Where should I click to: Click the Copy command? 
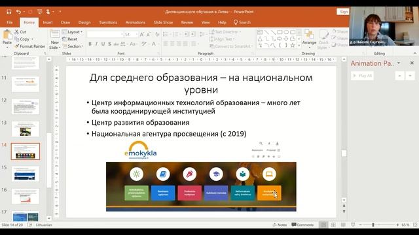(22, 39)
